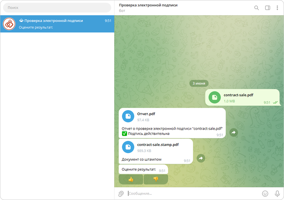Download the Отчет.pdf file icon
Viewport: 284px width, 200px height.
[128, 117]
